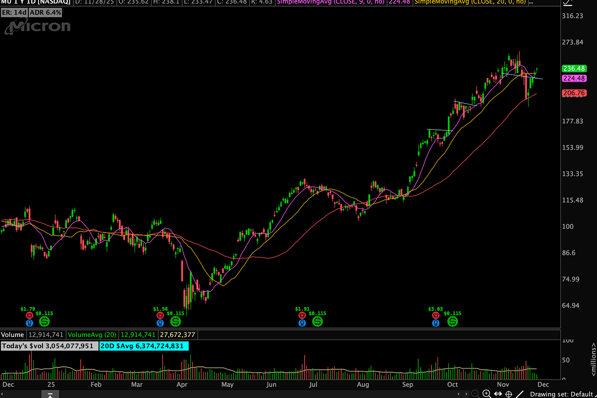Click the ellipsis after the study labels
Viewport: 597px width, 398px height.
(x=531, y=2)
